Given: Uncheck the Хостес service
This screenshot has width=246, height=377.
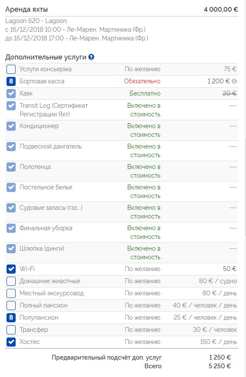Looking at the screenshot, I should tap(11, 342).
